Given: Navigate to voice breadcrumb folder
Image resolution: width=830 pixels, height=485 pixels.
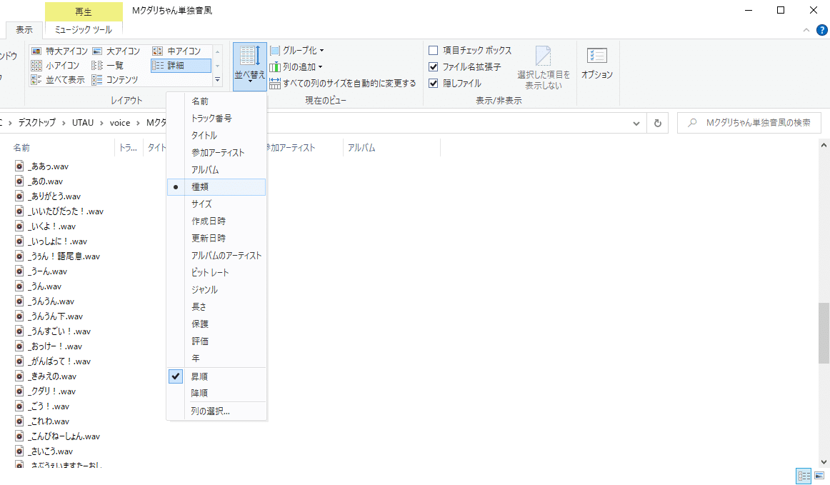Looking at the screenshot, I should tap(119, 123).
